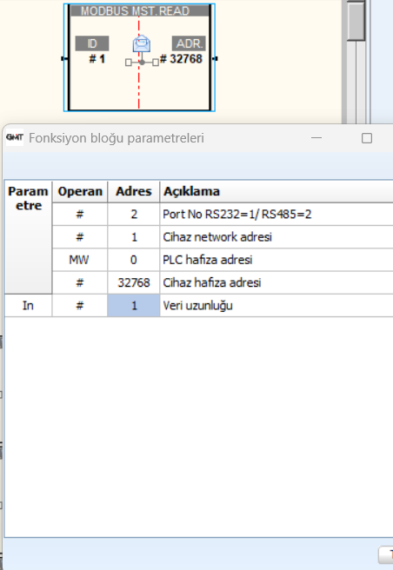Click the vertical scrollbar thumb at top
The image size is (393, 570).
356,21
